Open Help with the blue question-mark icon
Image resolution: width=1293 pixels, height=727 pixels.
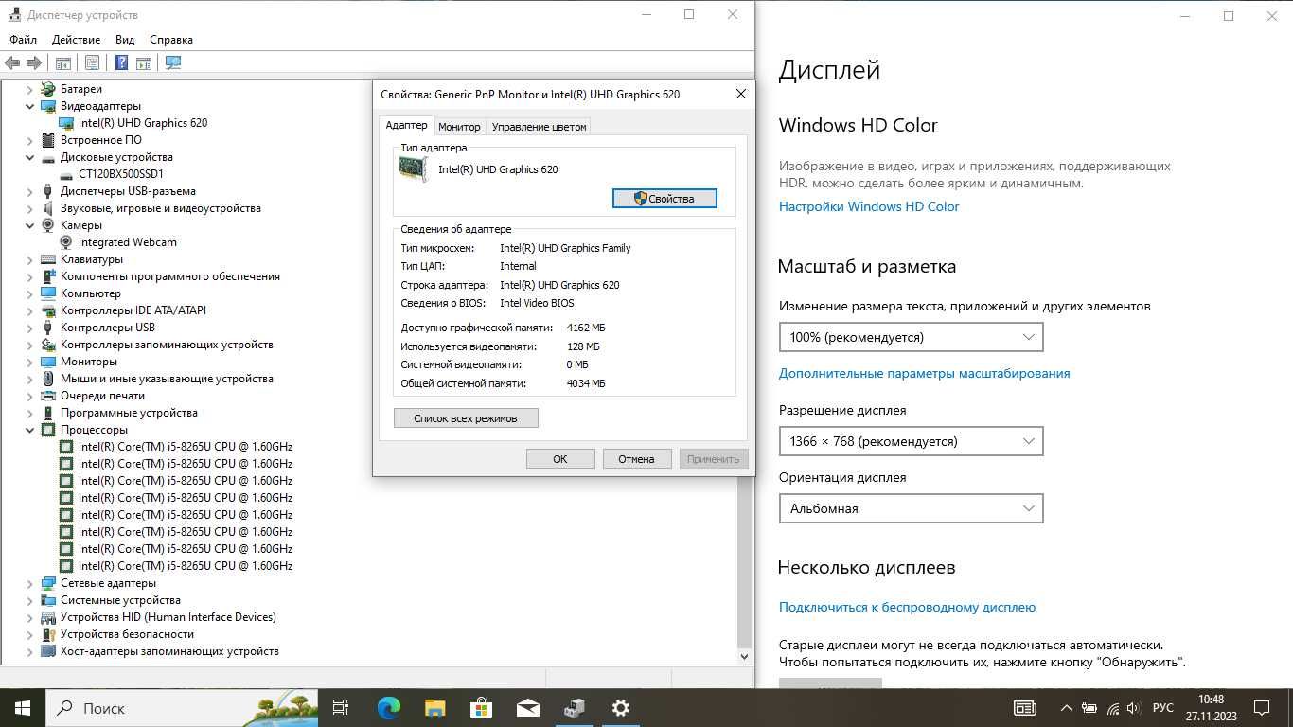pyautogui.click(x=122, y=62)
